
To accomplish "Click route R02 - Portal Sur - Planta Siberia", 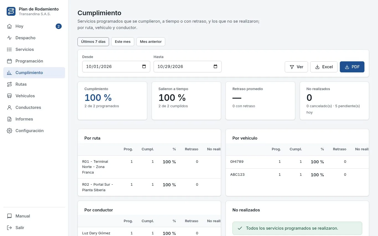I will (x=98, y=187).
